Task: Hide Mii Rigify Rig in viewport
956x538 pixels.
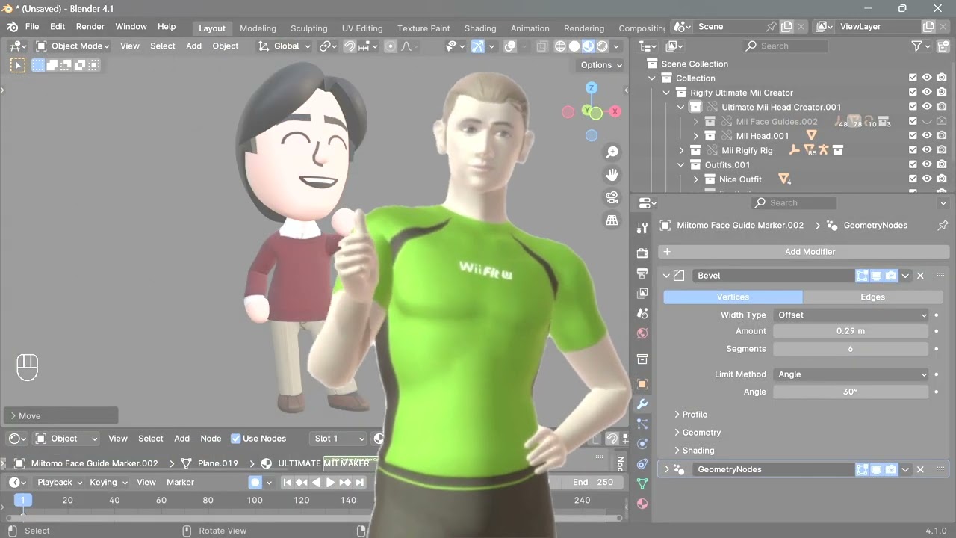Action: click(927, 150)
